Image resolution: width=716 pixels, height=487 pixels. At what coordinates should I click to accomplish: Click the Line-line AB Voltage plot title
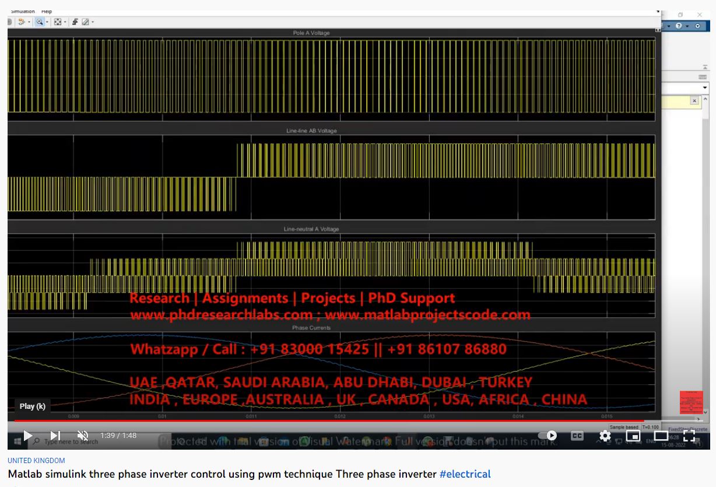point(311,131)
